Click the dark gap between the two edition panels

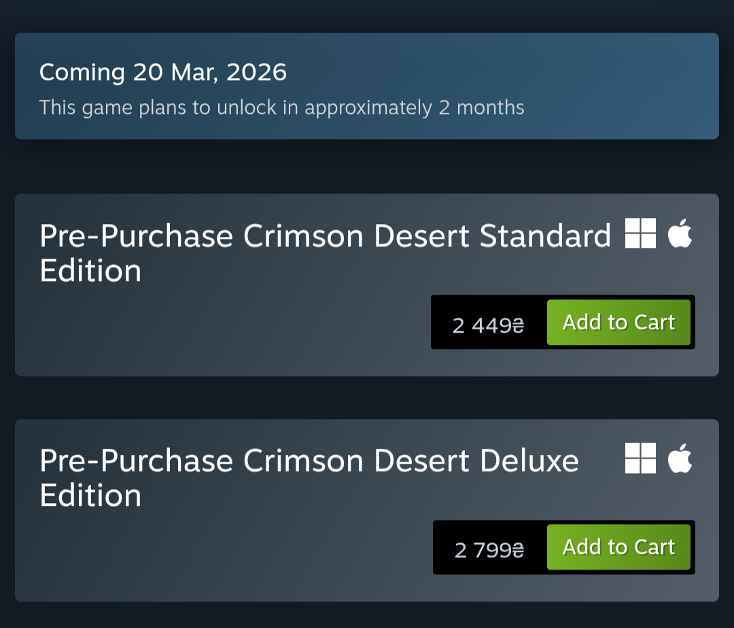tap(367, 398)
